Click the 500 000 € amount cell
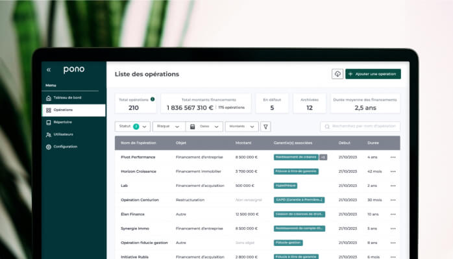 tap(245, 186)
